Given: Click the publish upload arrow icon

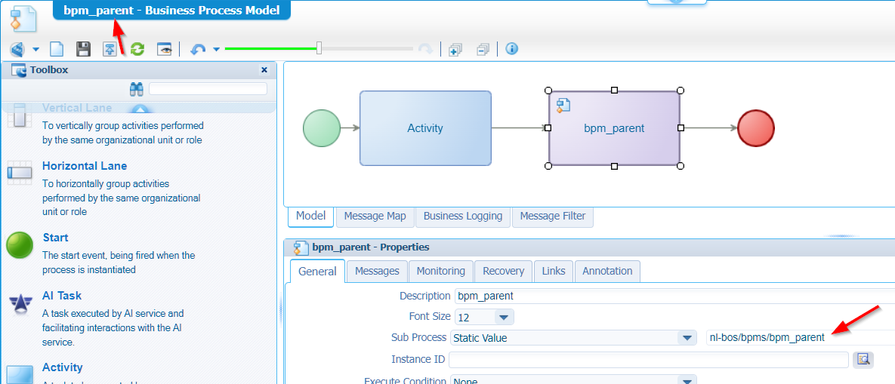Looking at the screenshot, I should tap(110, 49).
